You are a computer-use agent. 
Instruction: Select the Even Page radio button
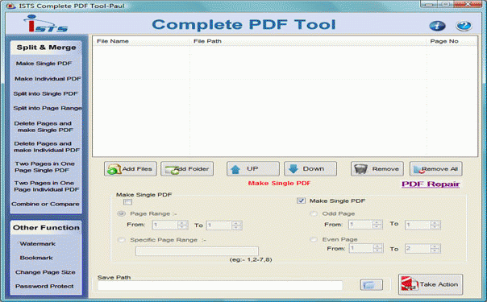tap(314, 239)
